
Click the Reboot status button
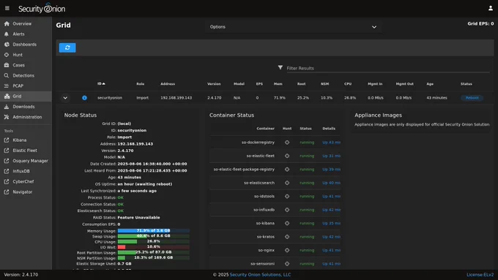[x=472, y=98]
